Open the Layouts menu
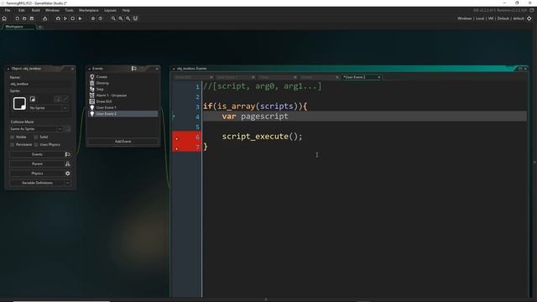This screenshot has width=537, height=302. click(110, 10)
